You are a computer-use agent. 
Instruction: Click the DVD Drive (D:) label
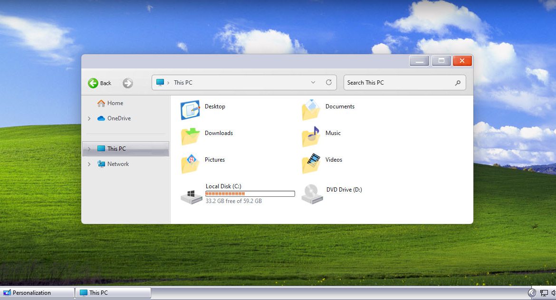click(345, 190)
